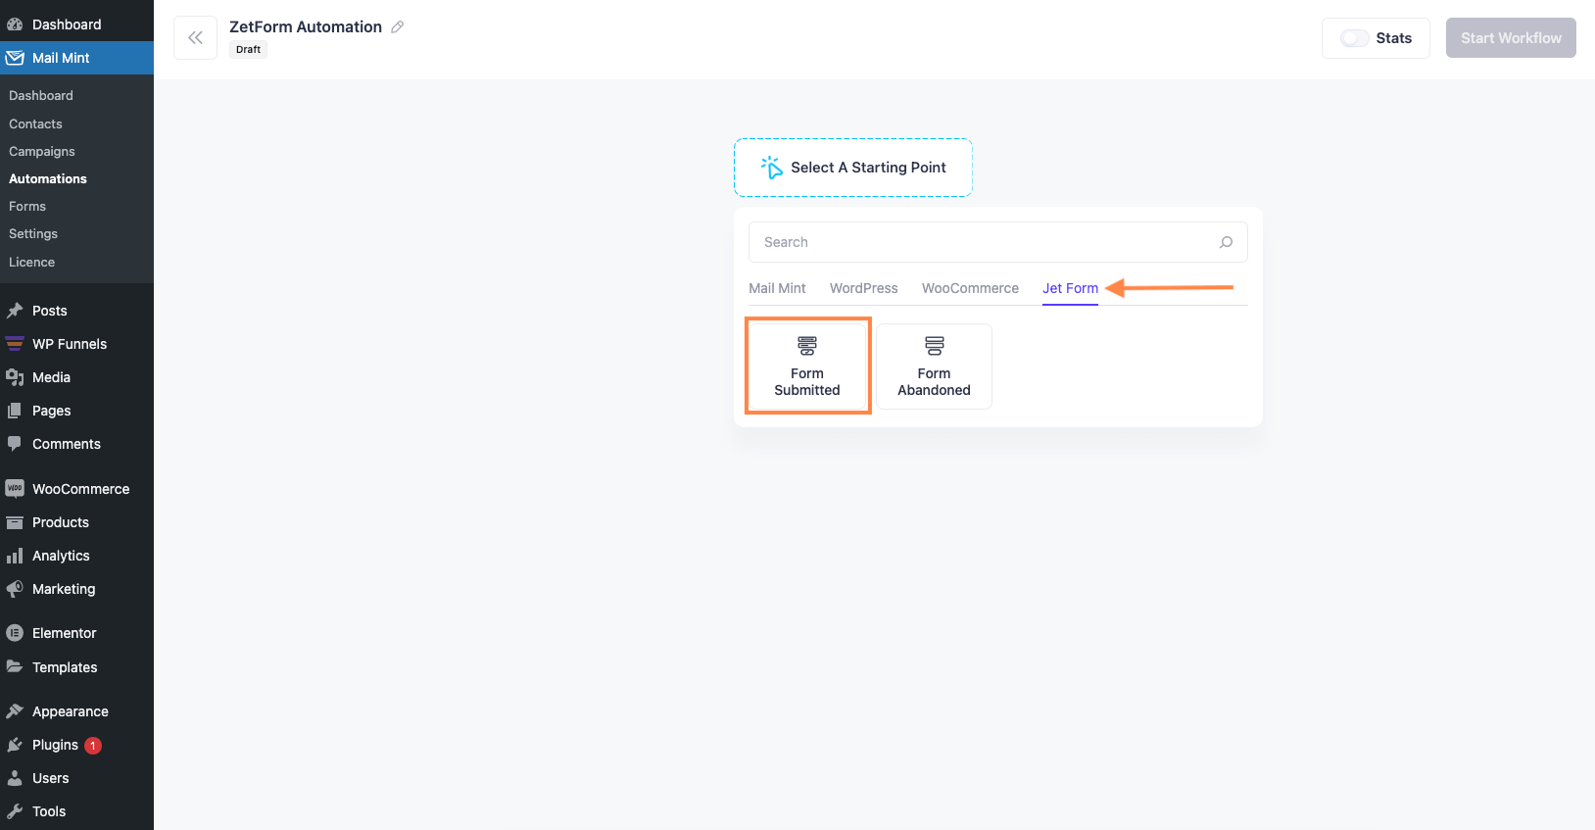Click the Appearance paintbrush icon

15,711
